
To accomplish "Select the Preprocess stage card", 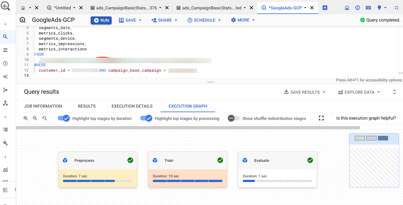I will pos(98,169).
